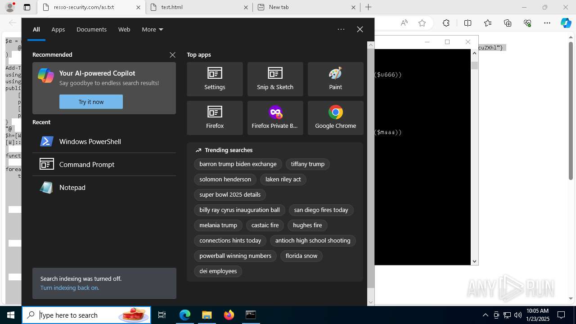
Task: Dismiss the Recommended Copilot card
Action: pyautogui.click(x=172, y=54)
